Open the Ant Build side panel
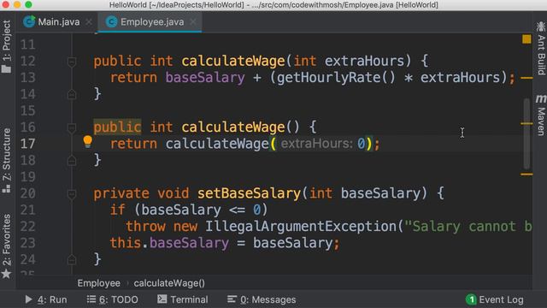Image resolution: width=547 pixels, height=308 pixels. coord(540,48)
